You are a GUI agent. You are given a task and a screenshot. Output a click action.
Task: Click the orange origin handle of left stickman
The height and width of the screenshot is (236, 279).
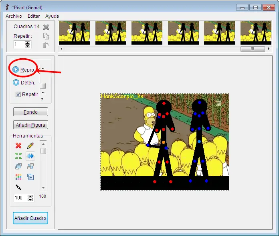(164, 142)
